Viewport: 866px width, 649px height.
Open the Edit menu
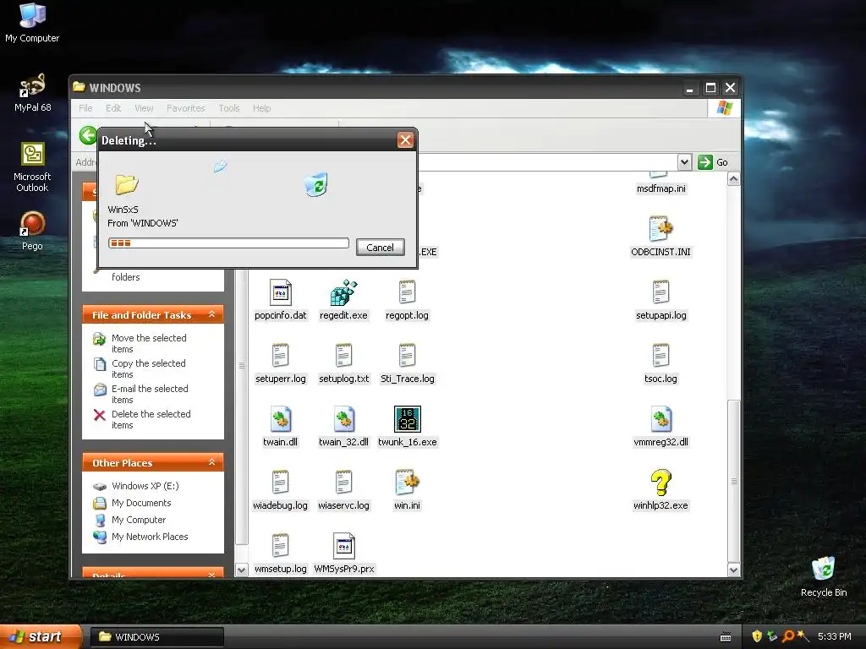(113, 108)
